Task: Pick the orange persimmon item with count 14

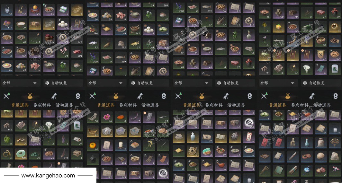Action: 93,145
